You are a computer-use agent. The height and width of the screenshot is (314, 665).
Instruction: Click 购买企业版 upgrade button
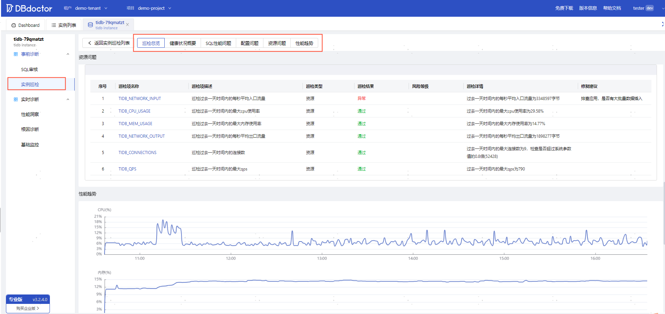point(28,308)
